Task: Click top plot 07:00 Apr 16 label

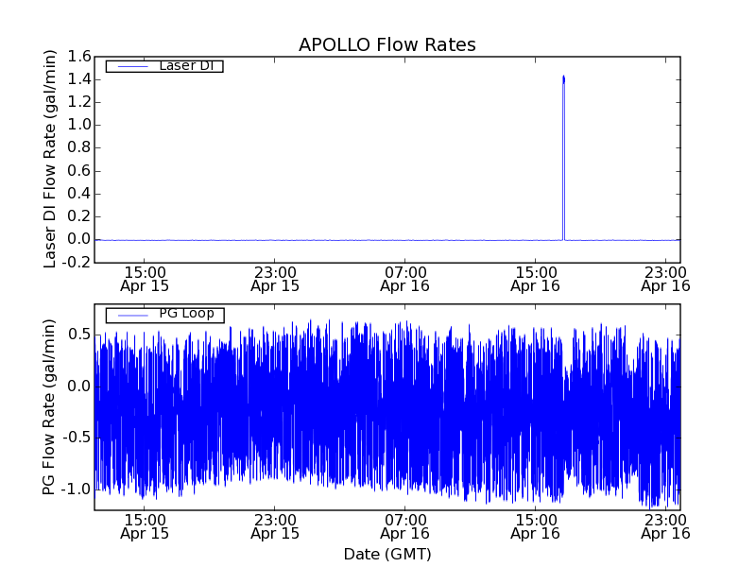Action: (x=405, y=280)
